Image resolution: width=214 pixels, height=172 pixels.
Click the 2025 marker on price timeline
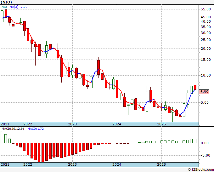pyautogui.click(x=161, y=124)
